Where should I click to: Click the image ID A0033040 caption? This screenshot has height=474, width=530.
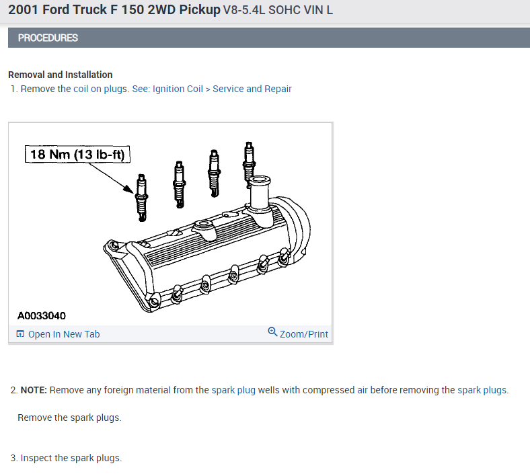pos(42,315)
